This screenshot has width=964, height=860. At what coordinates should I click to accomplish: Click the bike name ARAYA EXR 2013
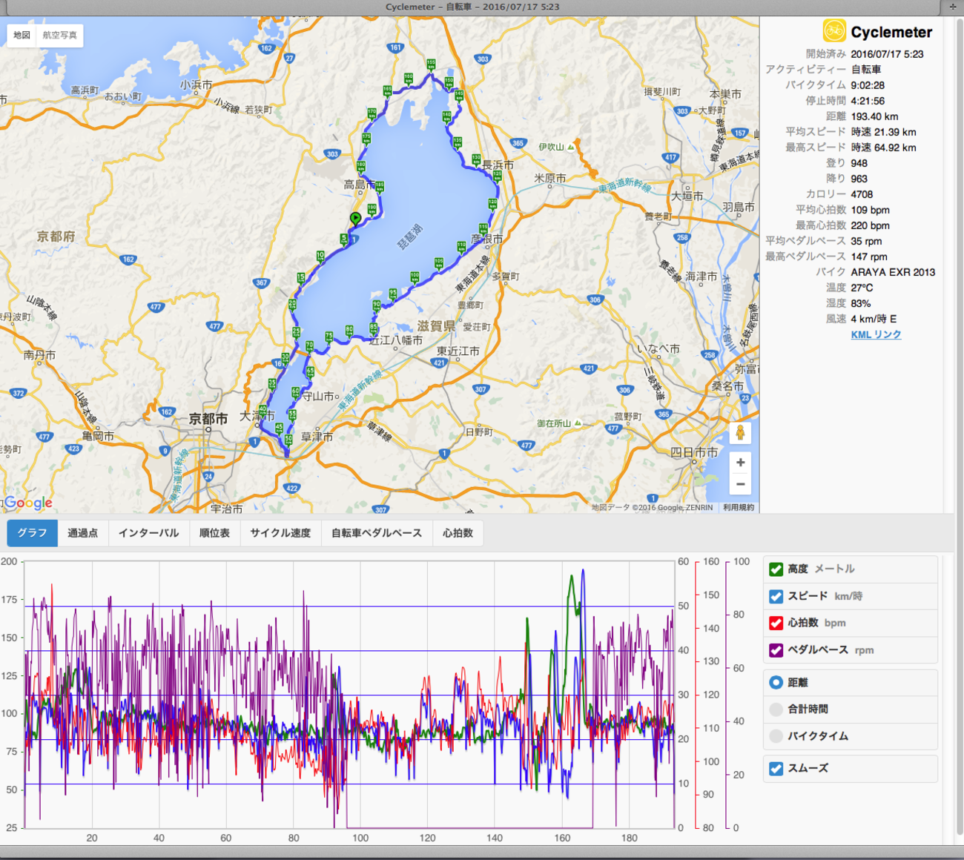(893, 272)
